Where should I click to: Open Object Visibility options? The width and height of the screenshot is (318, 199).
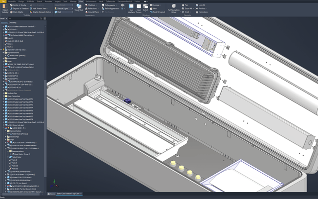click(x=5, y=8)
